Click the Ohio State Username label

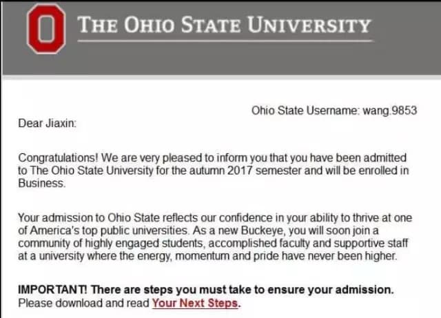click(305, 110)
